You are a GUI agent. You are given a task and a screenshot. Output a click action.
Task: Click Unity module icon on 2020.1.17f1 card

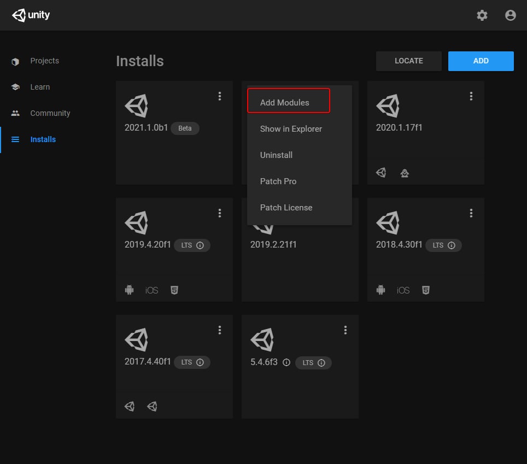click(x=381, y=173)
